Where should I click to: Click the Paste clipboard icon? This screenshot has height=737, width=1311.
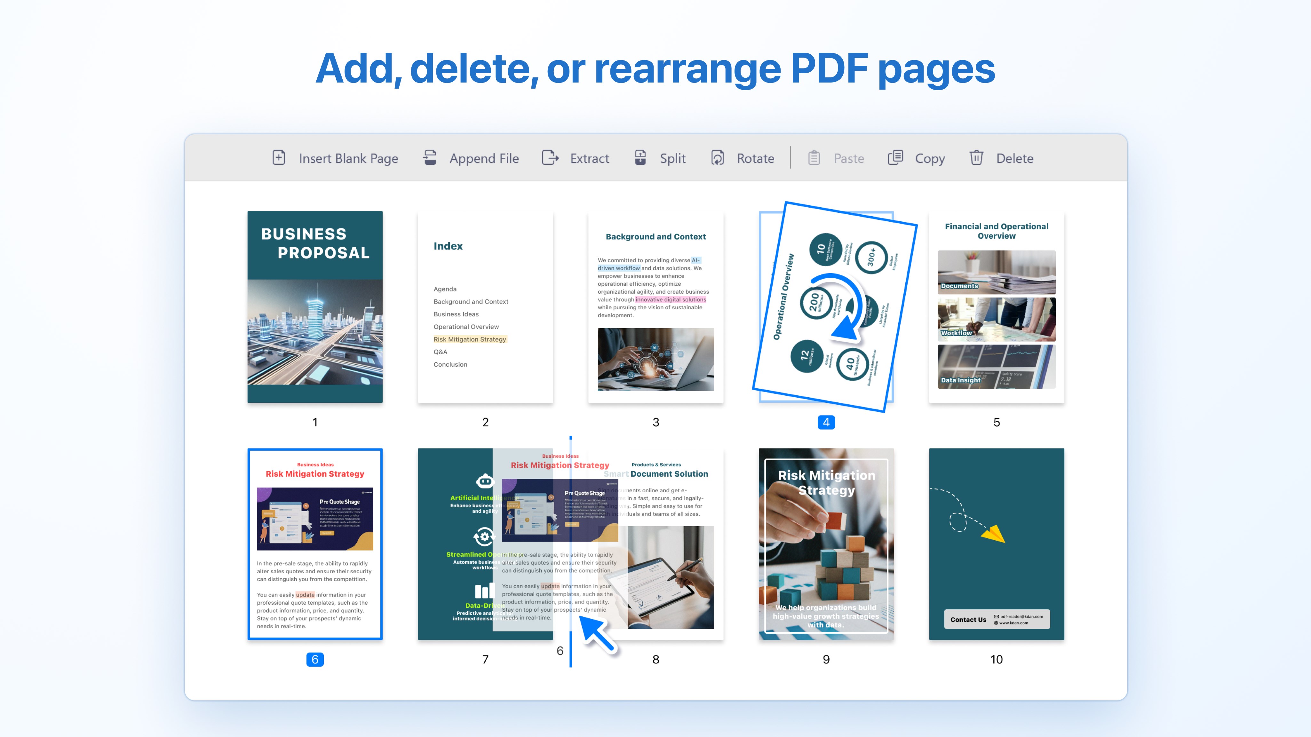(814, 158)
